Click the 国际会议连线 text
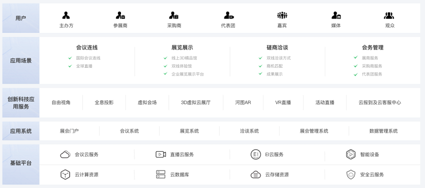The width and height of the screenshot is (425, 188). click(88, 58)
